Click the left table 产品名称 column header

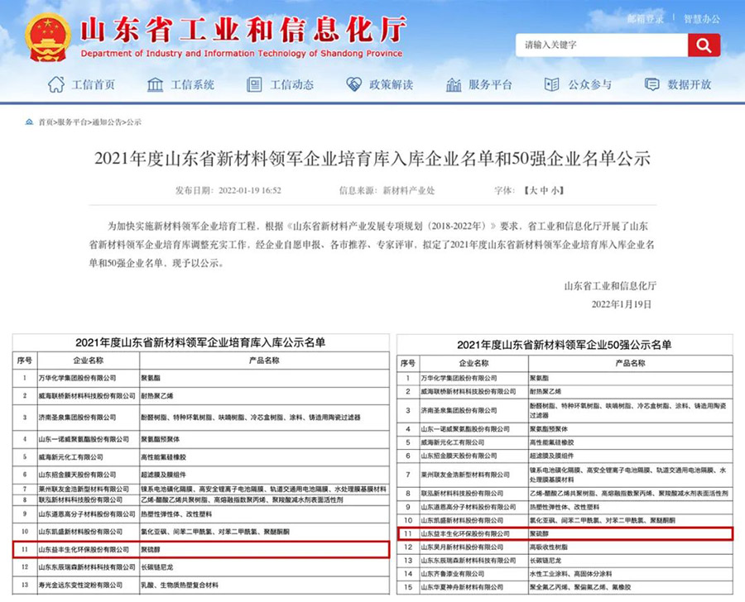(264, 361)
